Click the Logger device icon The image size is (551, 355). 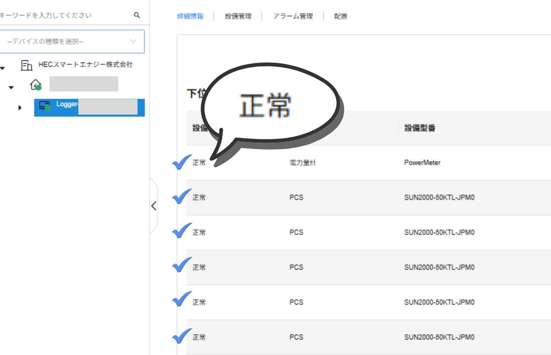click(45, 106)
